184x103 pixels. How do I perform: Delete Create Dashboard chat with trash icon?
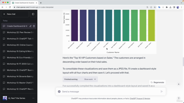point(34,26)
